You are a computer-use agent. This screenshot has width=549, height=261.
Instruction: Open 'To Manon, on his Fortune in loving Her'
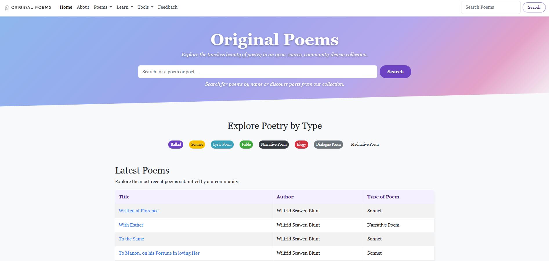click(159, 253)
